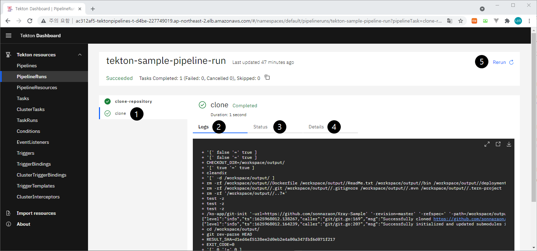Image resolution: width=537 pixels, height=251 pixels.
Task: Open Triggers in the sidebar
Action: click(44, 153)
